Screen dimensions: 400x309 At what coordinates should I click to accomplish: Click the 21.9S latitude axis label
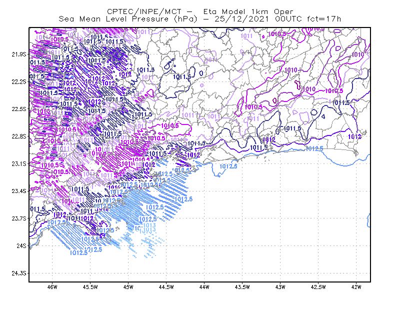click(x=19, y=54)
